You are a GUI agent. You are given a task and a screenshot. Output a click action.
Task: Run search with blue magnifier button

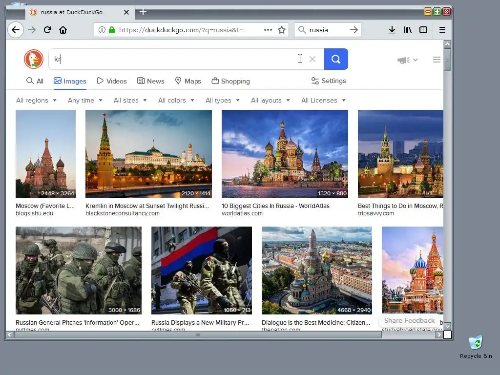point(336,59)
